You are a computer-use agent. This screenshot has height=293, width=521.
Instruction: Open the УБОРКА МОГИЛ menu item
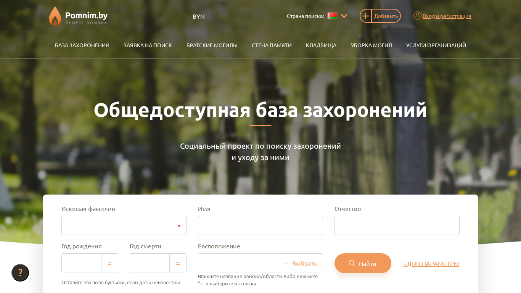point(371,45)
